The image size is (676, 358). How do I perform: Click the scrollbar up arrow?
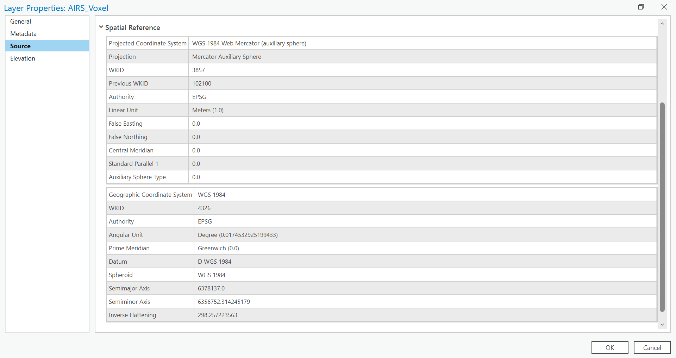coord(662,23)
